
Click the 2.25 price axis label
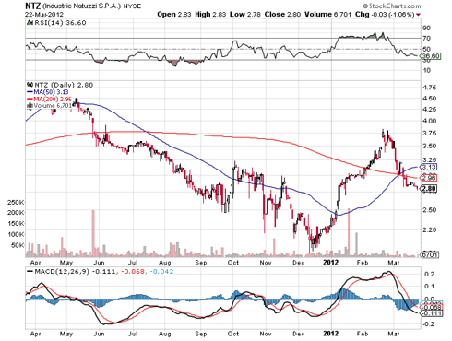429,229
